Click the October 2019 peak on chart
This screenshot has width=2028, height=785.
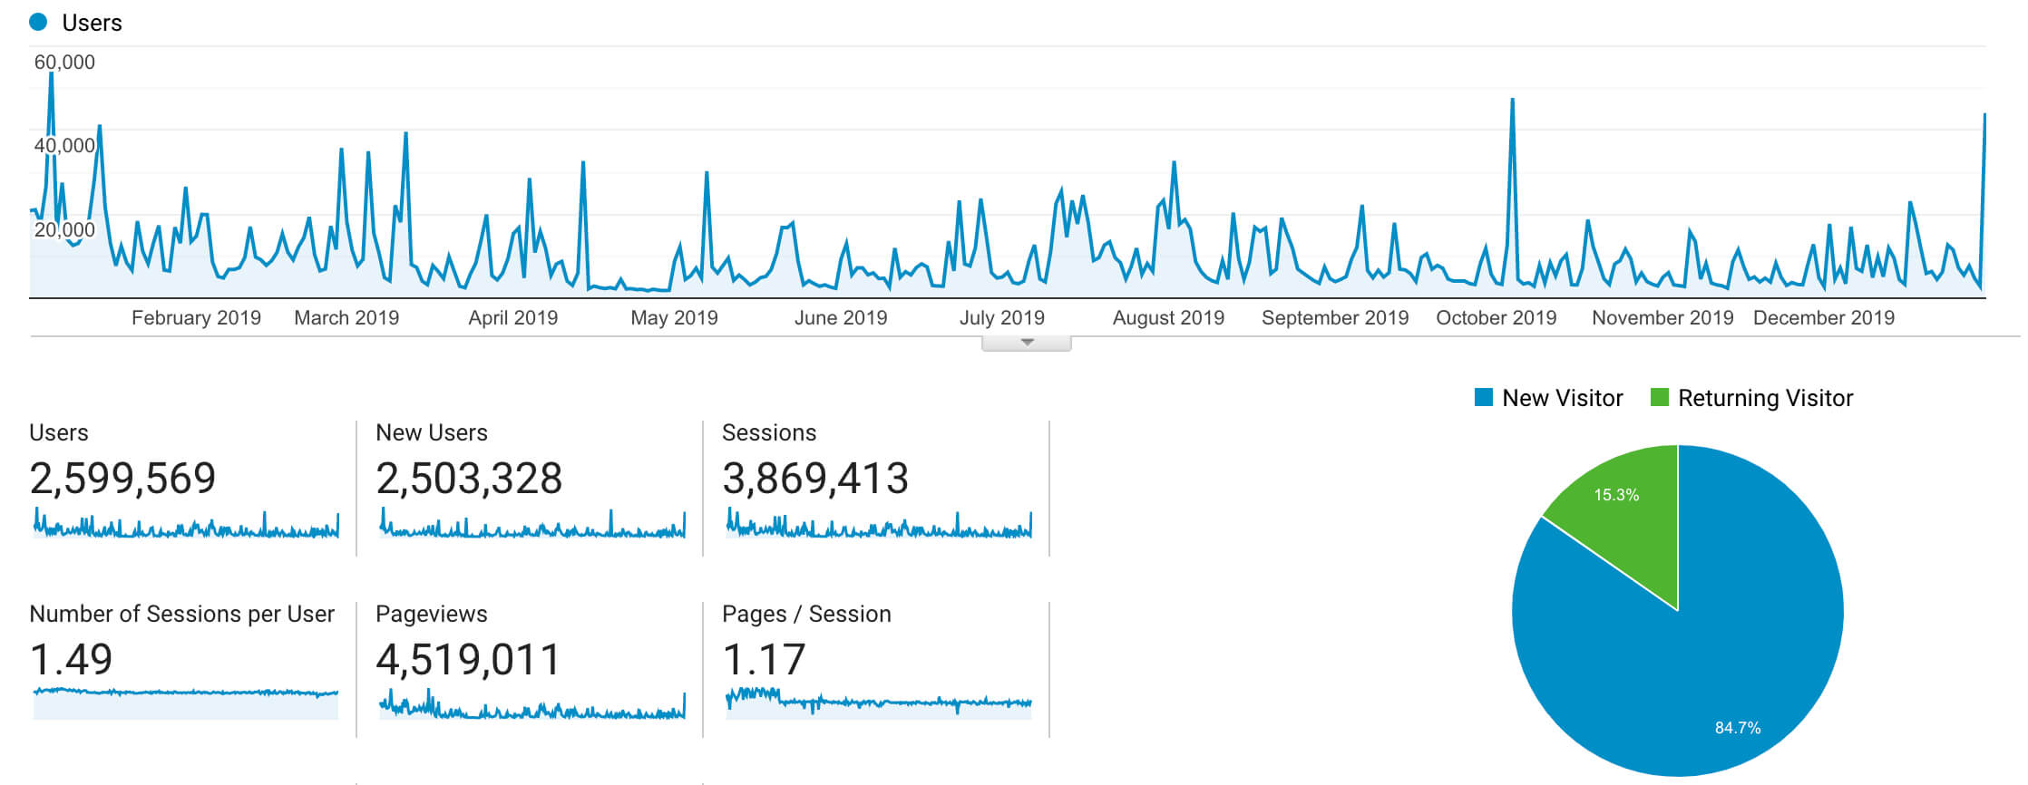1512,100
